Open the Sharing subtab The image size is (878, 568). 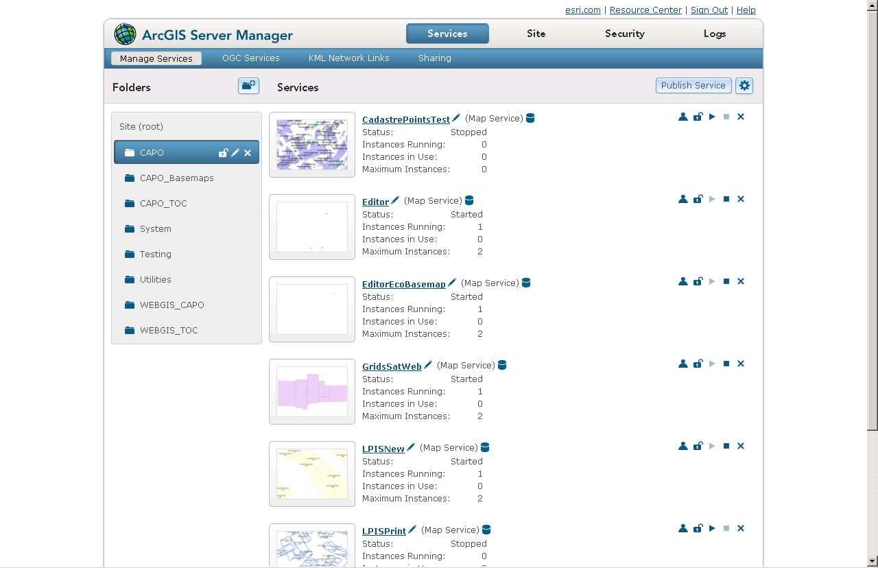(435, 58)
